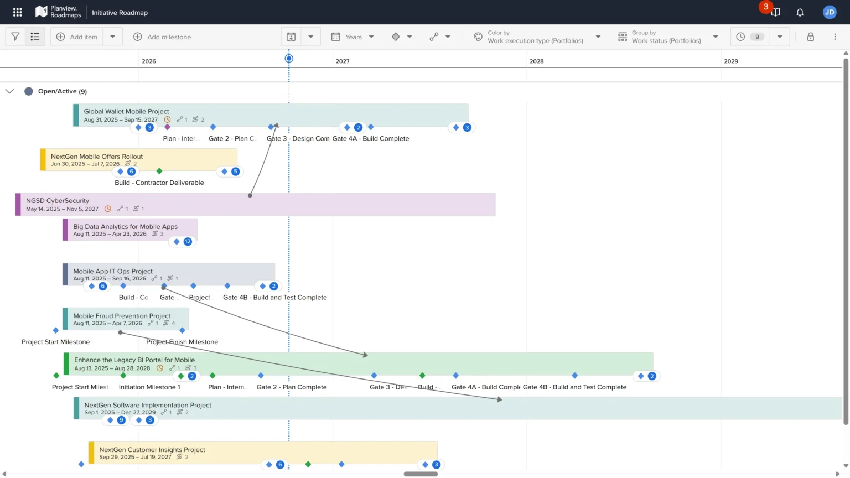Click the today marker on the timeline

tap(289, 58)
